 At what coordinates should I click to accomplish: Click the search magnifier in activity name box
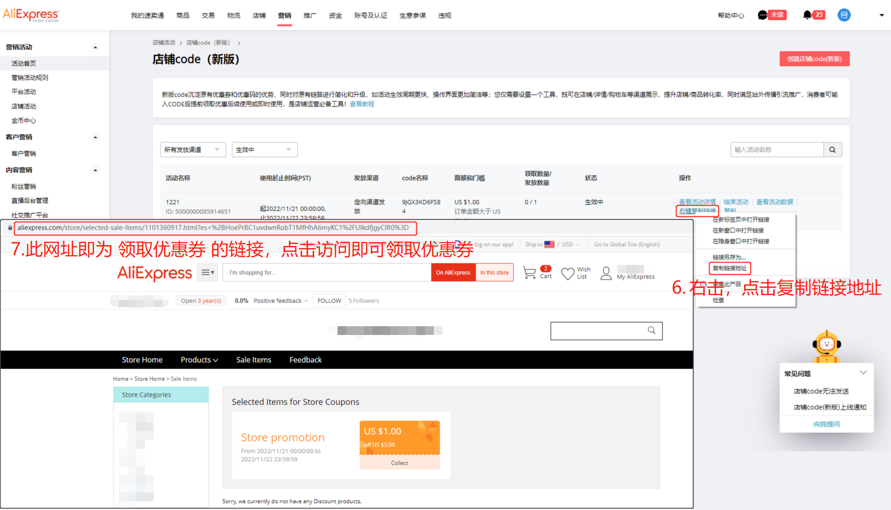coord(833,150)
